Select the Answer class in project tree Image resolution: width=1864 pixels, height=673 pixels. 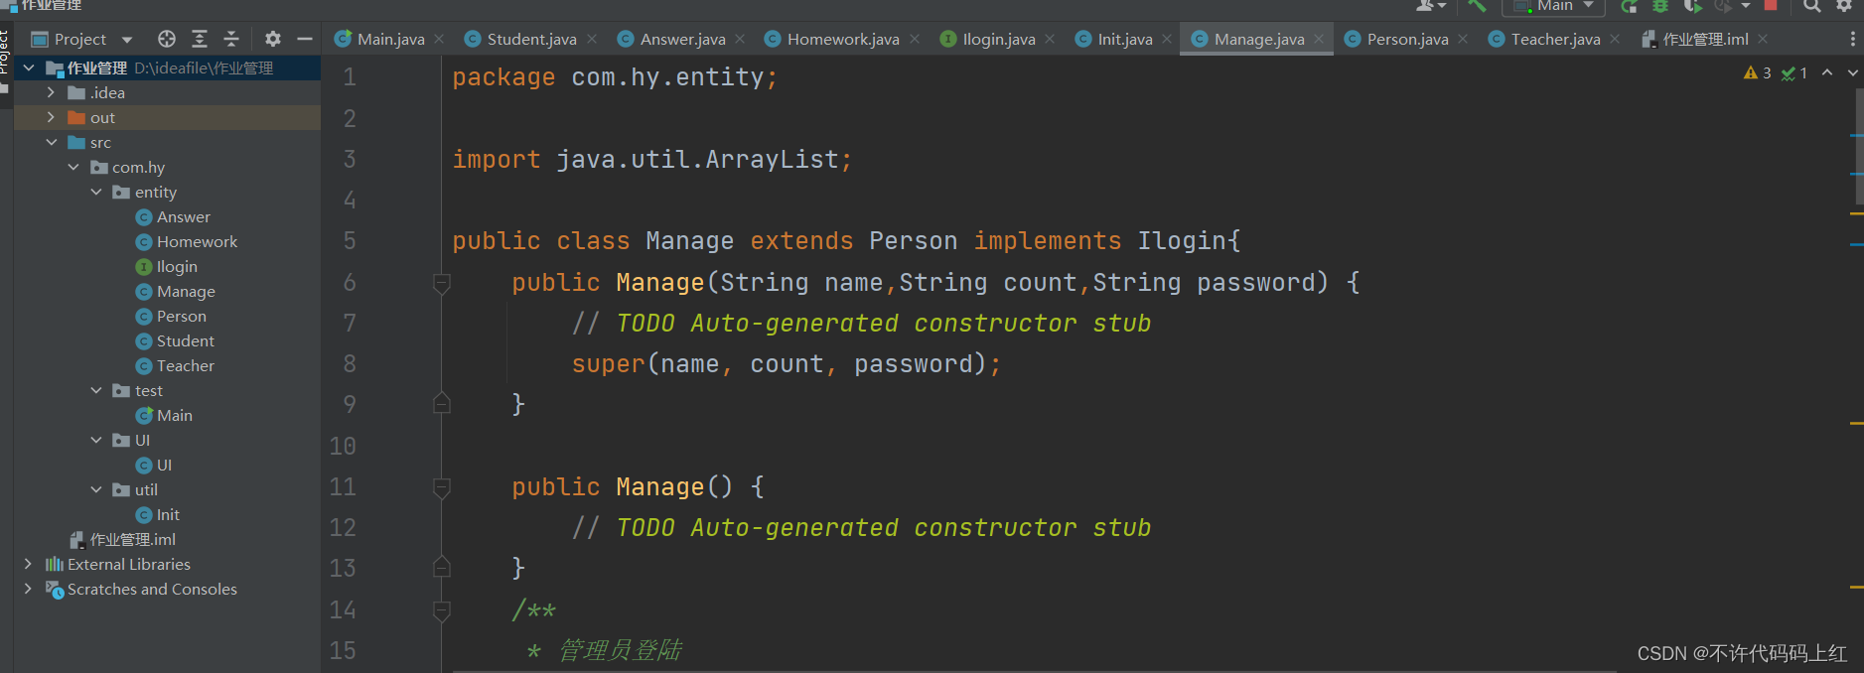pyautogui.click(x=173, y=216)
